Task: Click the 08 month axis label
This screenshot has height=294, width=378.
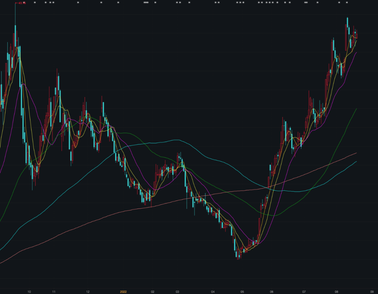Action: tap(337, 292)
